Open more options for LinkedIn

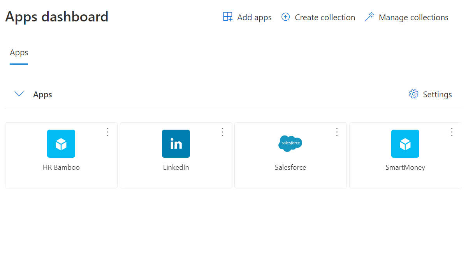click(223, 132)
